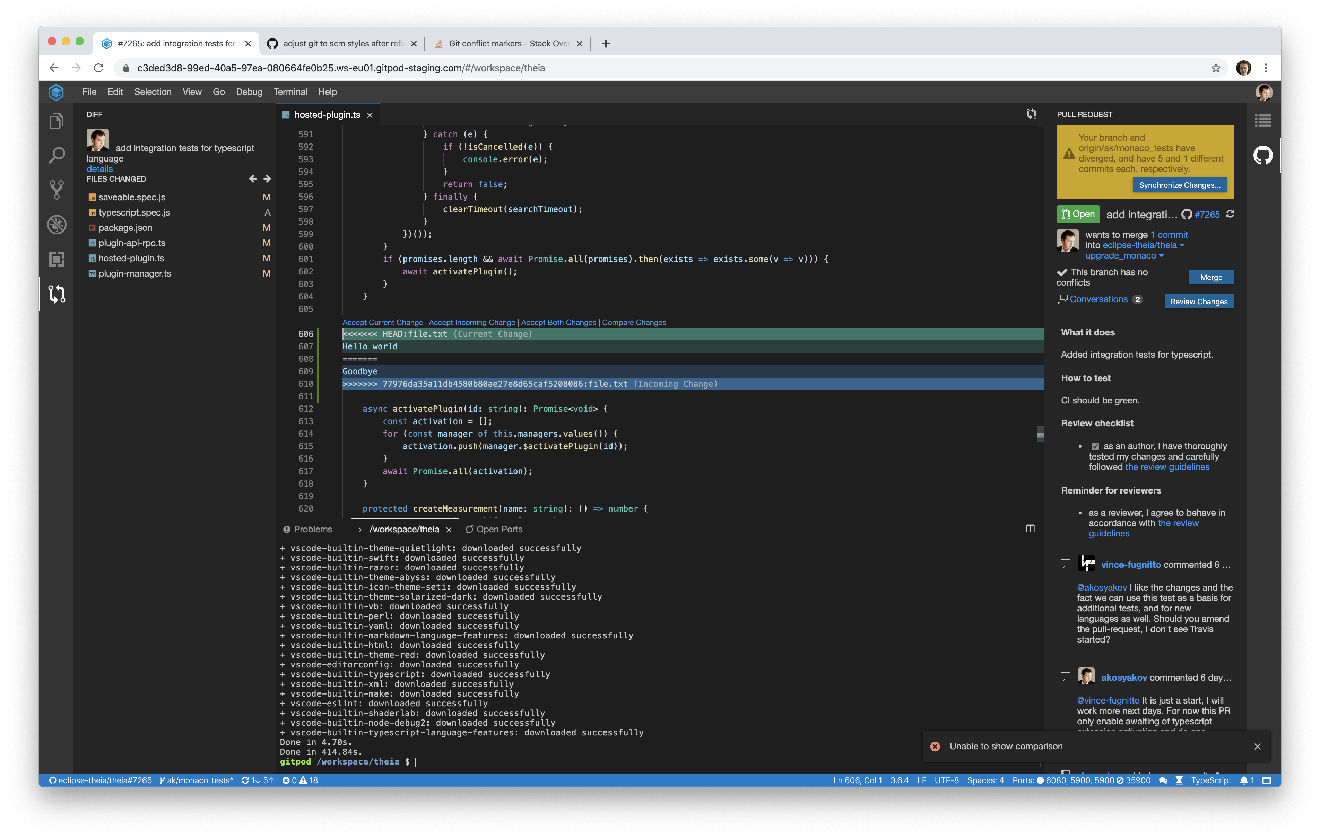Open the GitHub panel icon on right

click(x=1263, y=156)
